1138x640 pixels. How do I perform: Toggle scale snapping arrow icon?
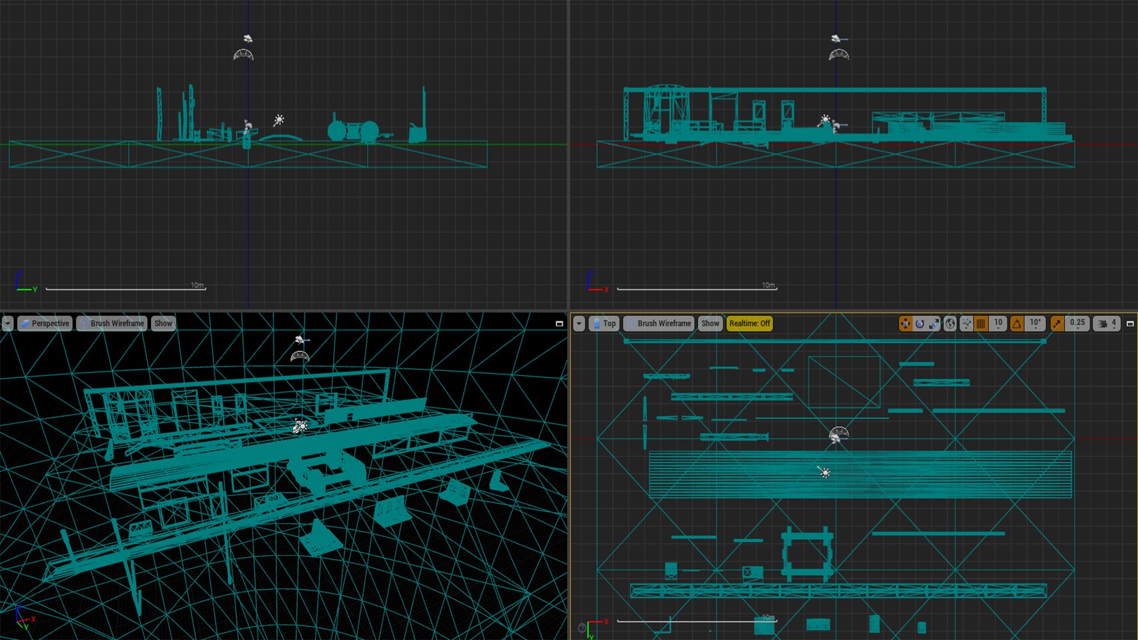(x=1057, y=324)
